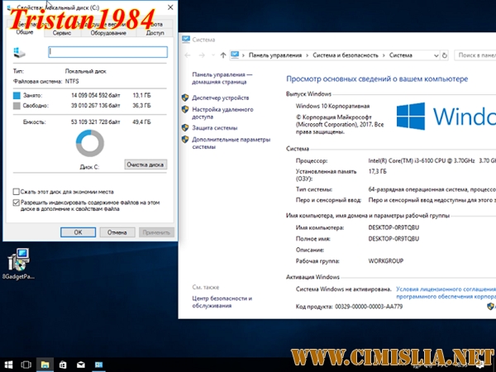The width and height of the screenshot is (496, 372).
Task: Toggle 'Разрешить индексировать' checkbox
Action: (x=17, y=202)
